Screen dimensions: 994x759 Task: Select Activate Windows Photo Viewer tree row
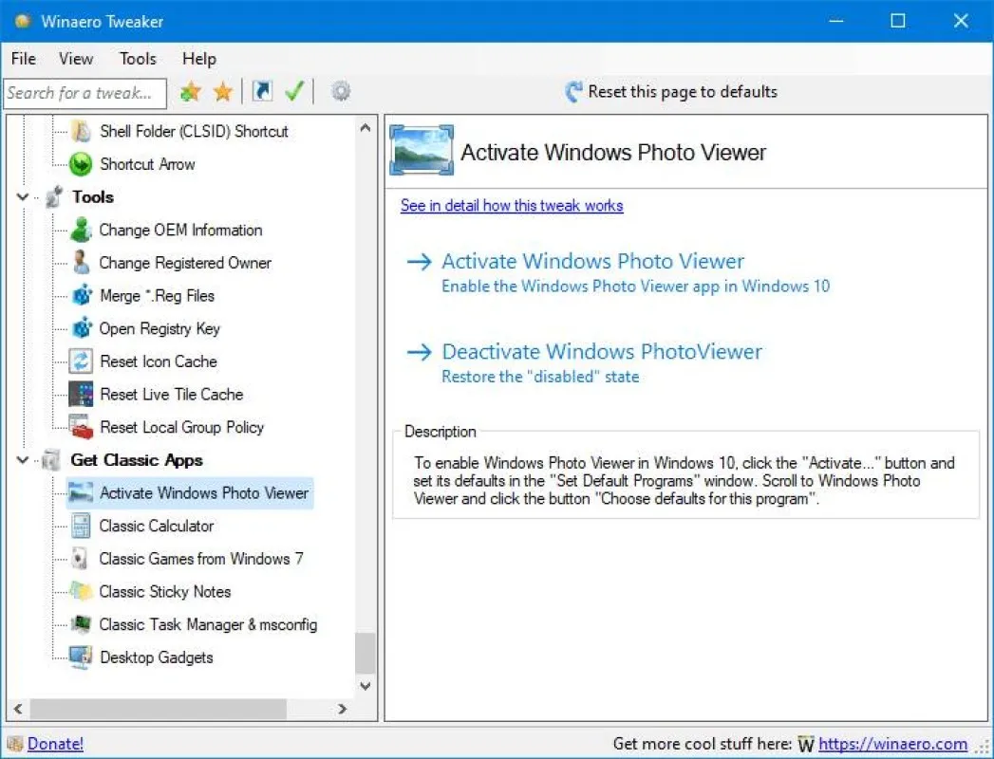[x=190, y=493]
